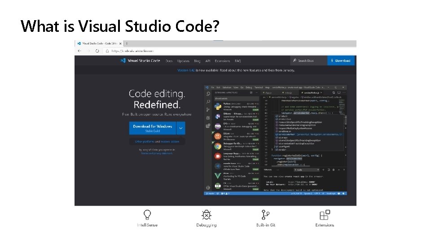431x242 pixels.
Task: Reload the page with the refresh icon
Action: (x=97, y=51)
